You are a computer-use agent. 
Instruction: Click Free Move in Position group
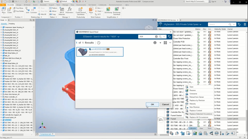coord(18,8)
